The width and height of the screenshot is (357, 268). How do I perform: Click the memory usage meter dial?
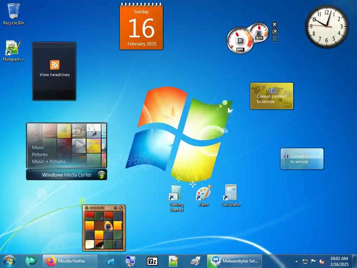pyautogui.click(x=259, y=33)
